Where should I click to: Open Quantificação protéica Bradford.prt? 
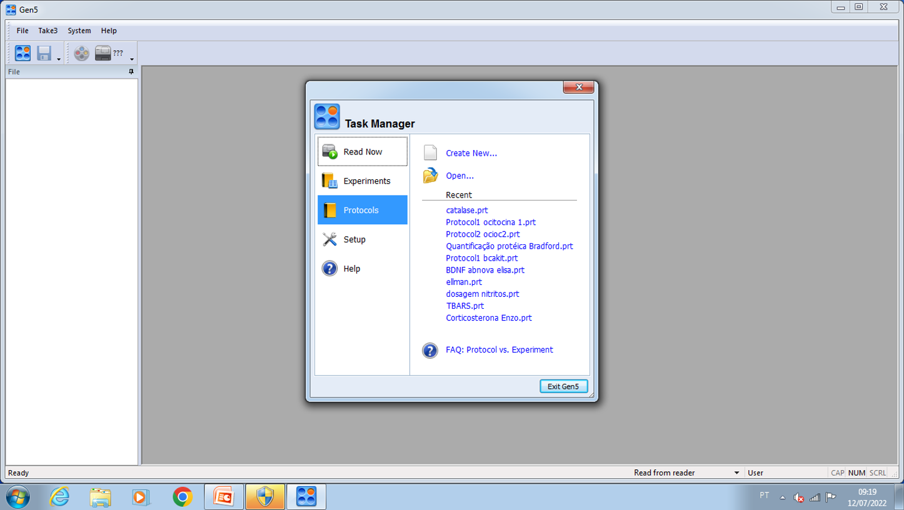click(x=510, y=246)
